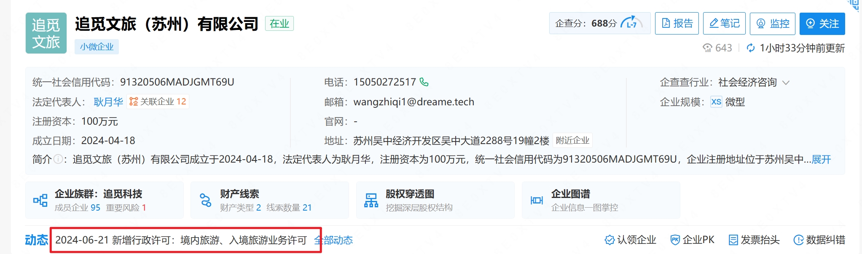Click the view count 643 icon

pyautogui.click(x=707, y=48)
